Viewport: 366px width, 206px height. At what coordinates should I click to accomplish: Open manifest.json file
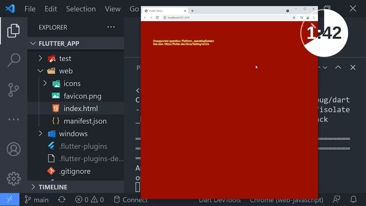[x=76, y=121]
